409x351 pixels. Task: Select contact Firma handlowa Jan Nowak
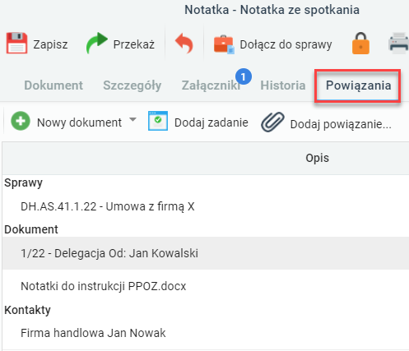pyautogui.click(x=93, y=333)
